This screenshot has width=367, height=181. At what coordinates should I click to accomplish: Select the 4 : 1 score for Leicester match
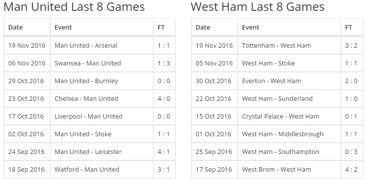(x=164, y=152)
